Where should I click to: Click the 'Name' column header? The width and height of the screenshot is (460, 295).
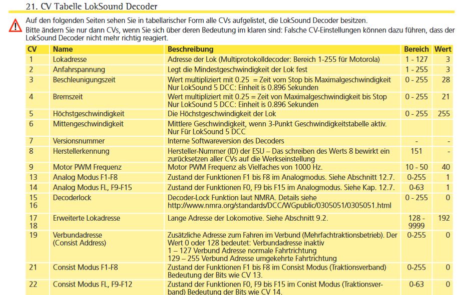click(x=63, y=49)
